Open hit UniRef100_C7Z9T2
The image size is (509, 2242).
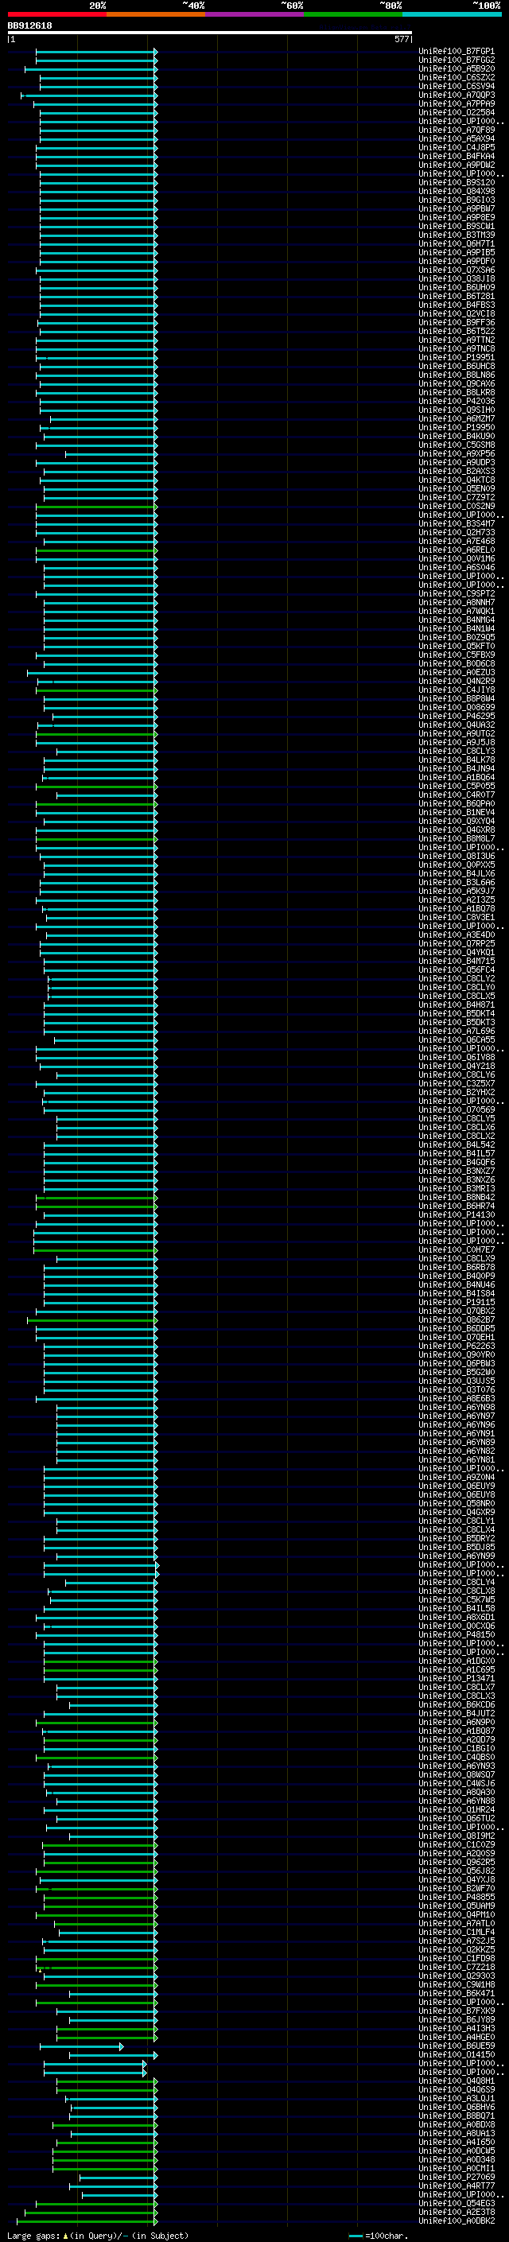pyautogui.click(x=456, y=498)
